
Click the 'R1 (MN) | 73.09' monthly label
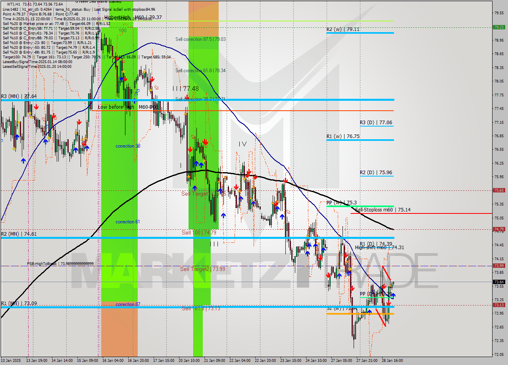point(19,304)
